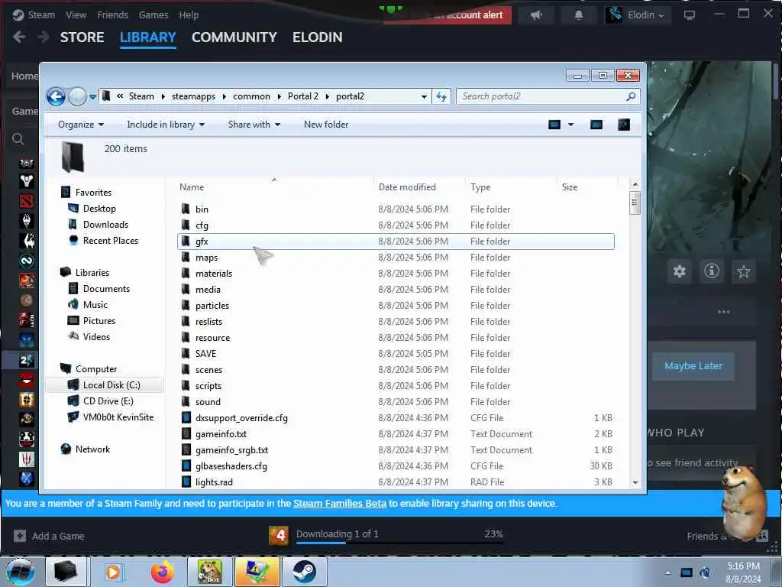Image resolution: width=782 pixels, height=587 pixels.
Task: Open the Help menu in Steam
Action: click(189, 15)
